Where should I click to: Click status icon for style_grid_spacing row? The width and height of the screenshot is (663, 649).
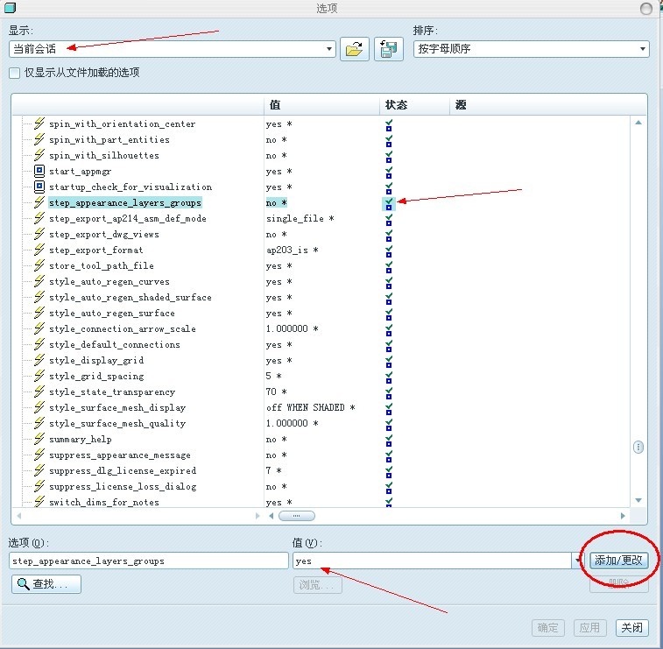point(389,377)
